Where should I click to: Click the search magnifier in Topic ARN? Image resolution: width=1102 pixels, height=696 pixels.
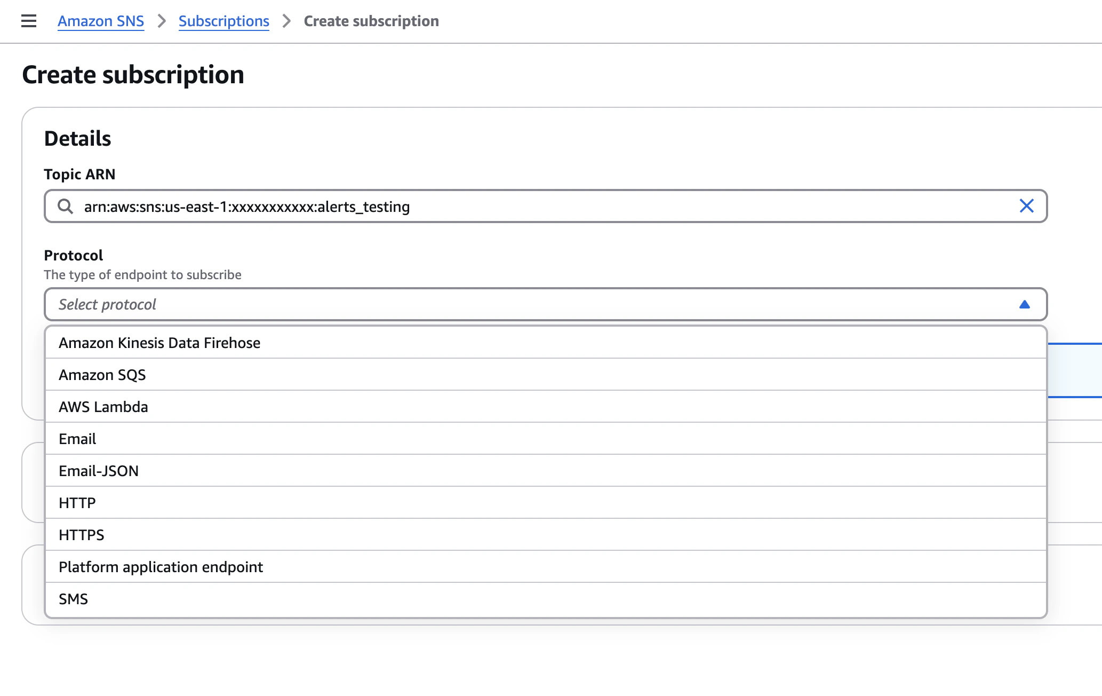pos(65,206)
